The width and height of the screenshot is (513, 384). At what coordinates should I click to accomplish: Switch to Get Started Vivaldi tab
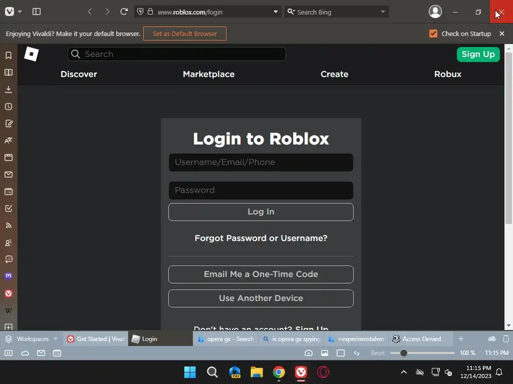pos(96,339)
